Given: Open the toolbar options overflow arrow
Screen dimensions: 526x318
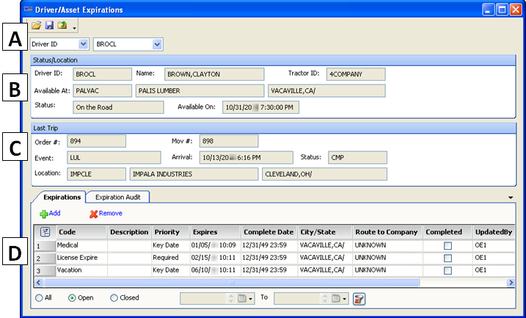Looking at the screenshot, I should point(74,28).
